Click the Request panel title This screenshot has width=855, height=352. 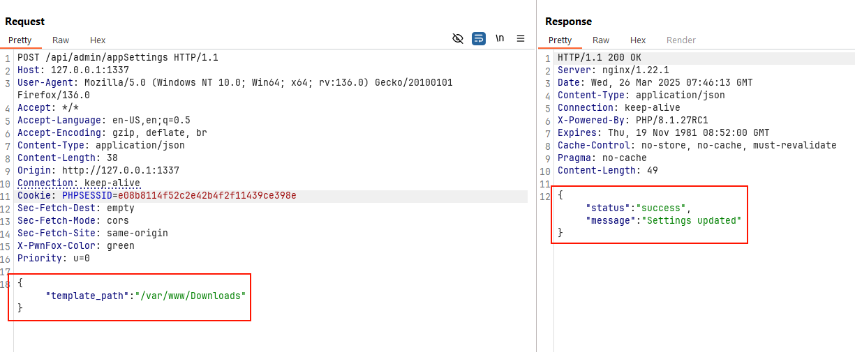coord(25,22)
